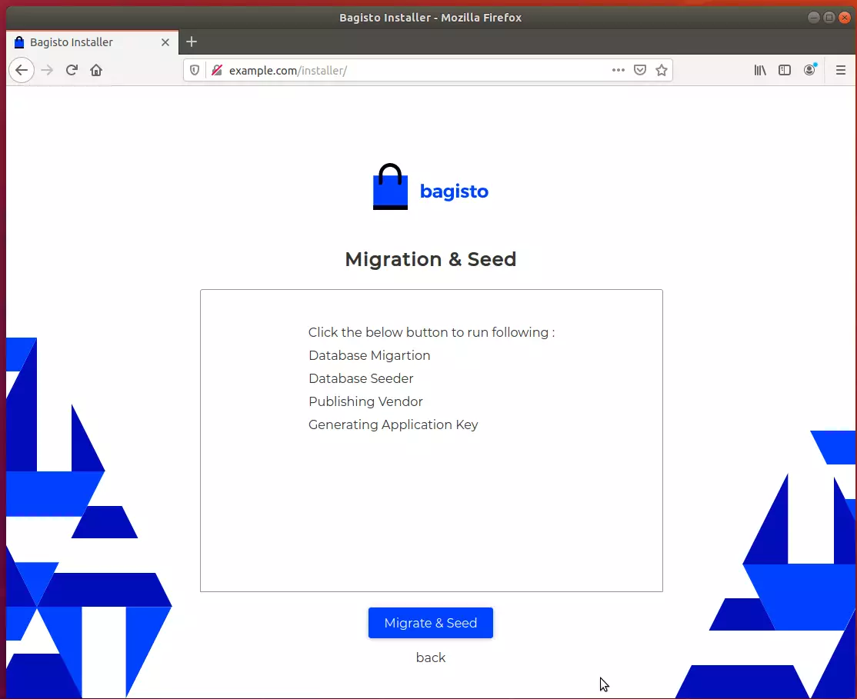Bookmark this page with star icon
857x699 pixels.
point(662,70)
